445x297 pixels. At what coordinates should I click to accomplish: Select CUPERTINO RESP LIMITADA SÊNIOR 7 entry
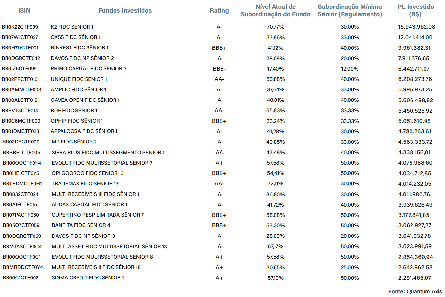pos(98,215)
